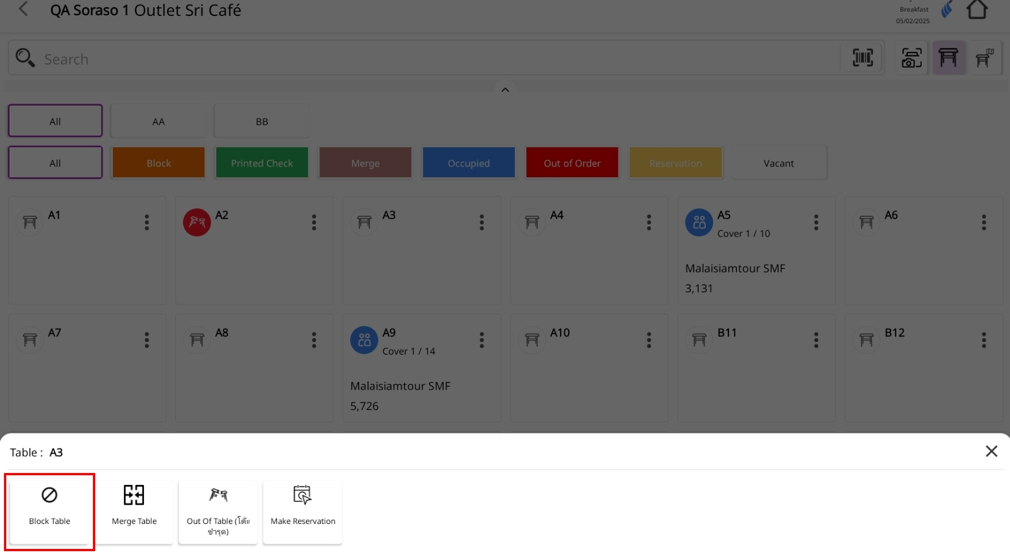The height and width of the screenshot is (554, 1010).
Task: Filter by Out of Order status
Action: click(572, 163)
